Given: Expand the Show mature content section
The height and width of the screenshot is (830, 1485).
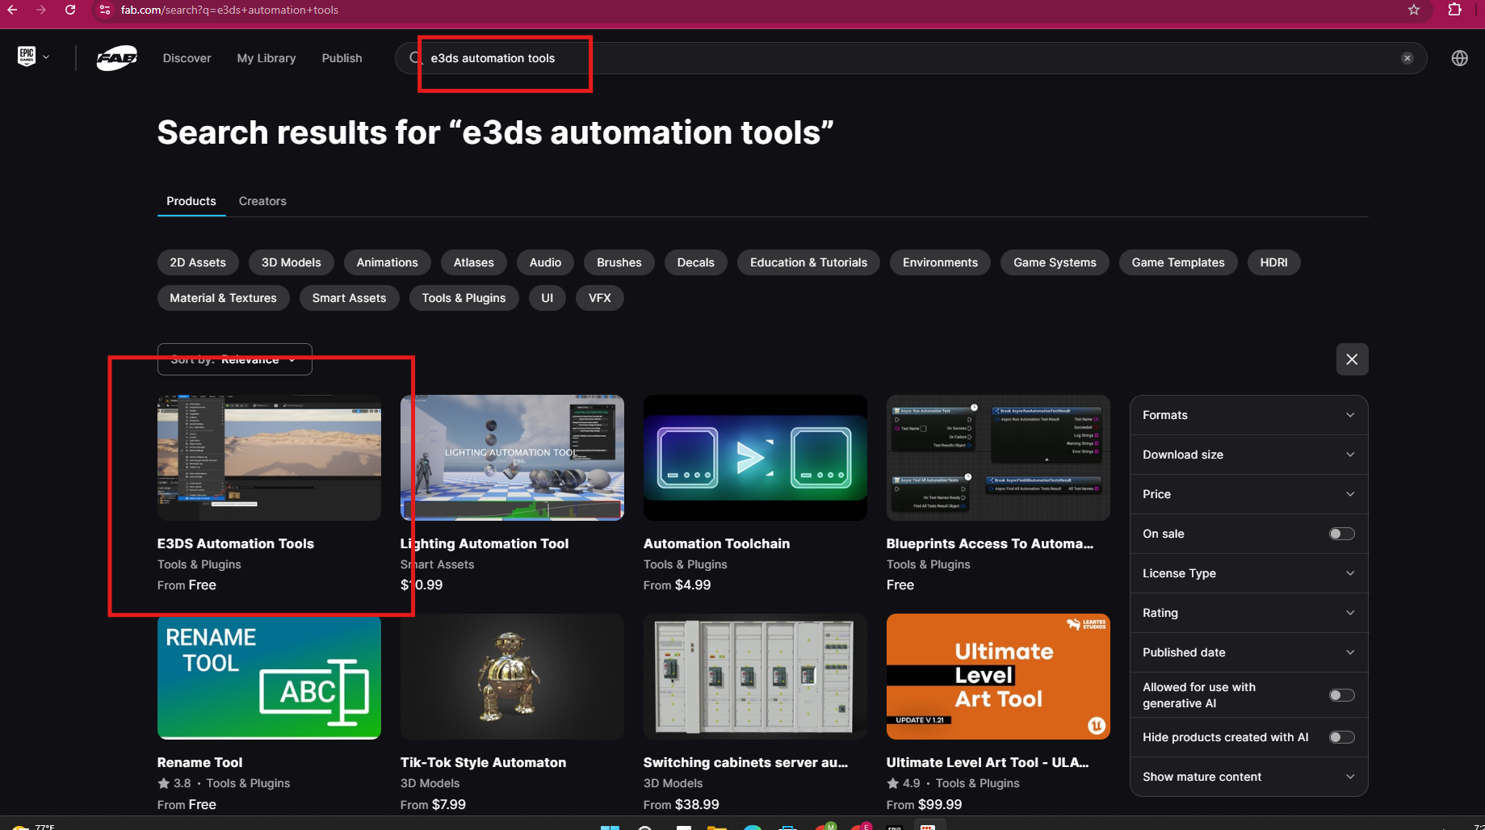Looking at the screenshot, I should (1248, 777).
